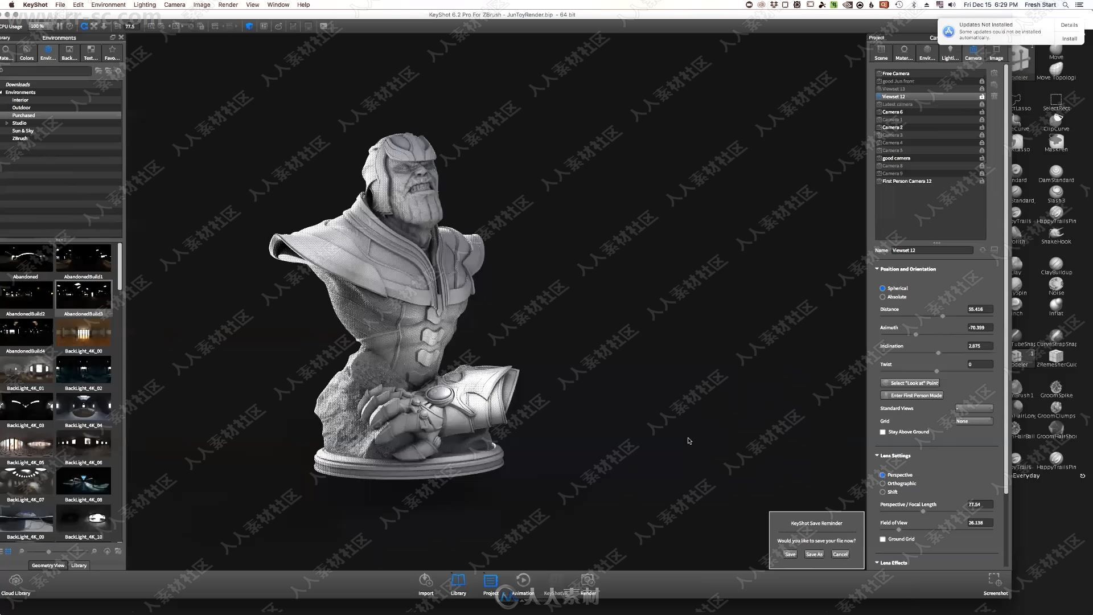This screenshot has height=615, width=1093.
Task: Adjust the Perspective / Focal Length slider
Action: pos(923,511)
